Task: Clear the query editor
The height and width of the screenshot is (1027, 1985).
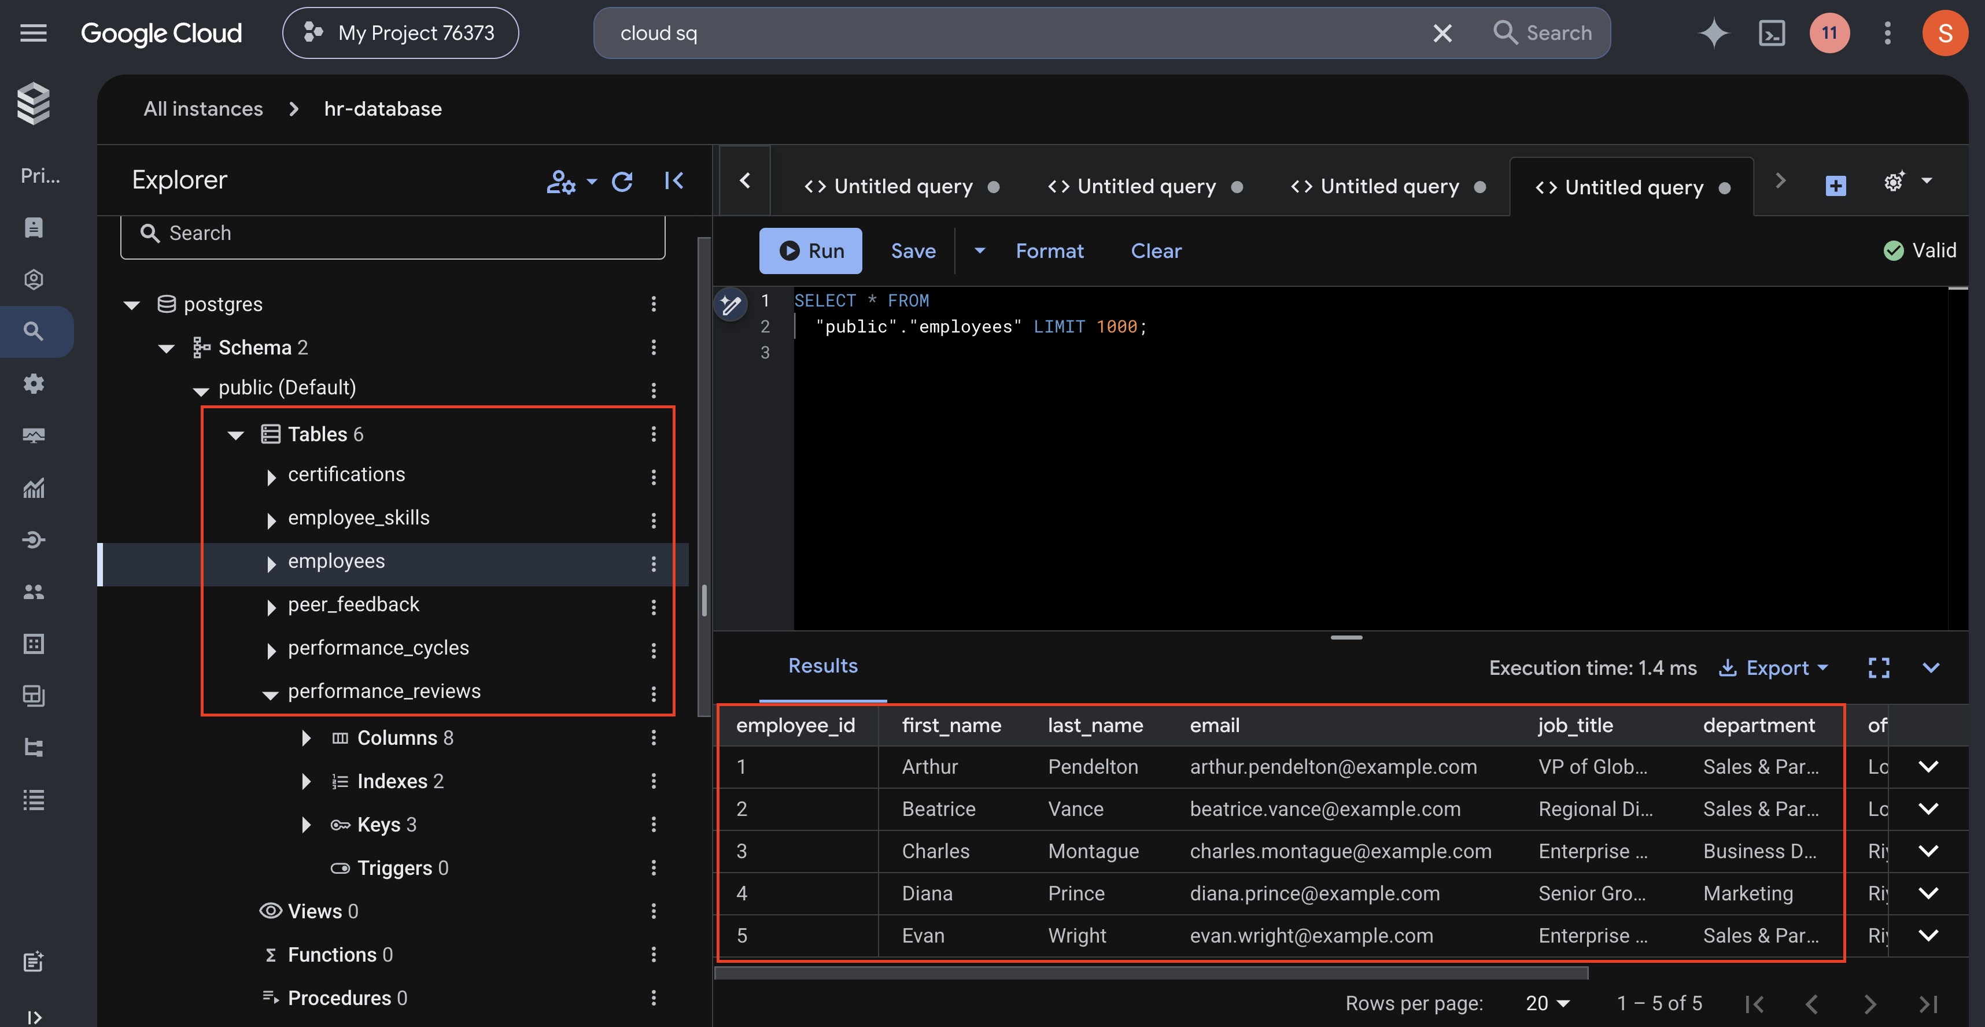Action: 1156,251
